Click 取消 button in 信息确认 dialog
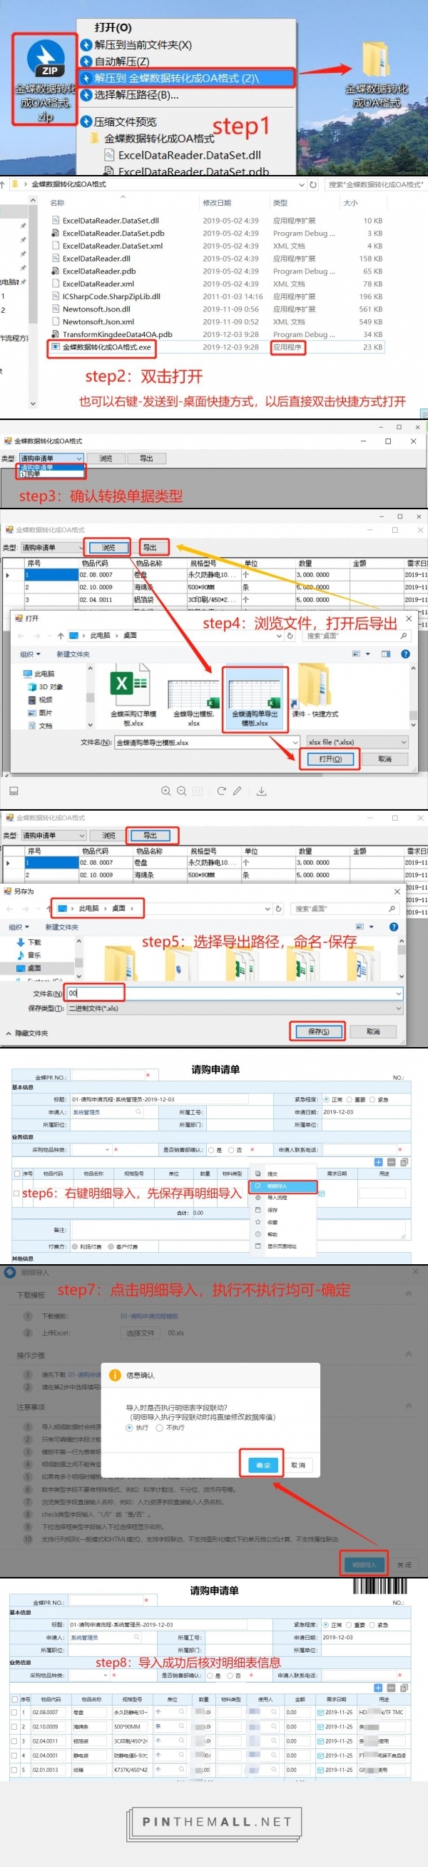 (x=297, y=1465)
